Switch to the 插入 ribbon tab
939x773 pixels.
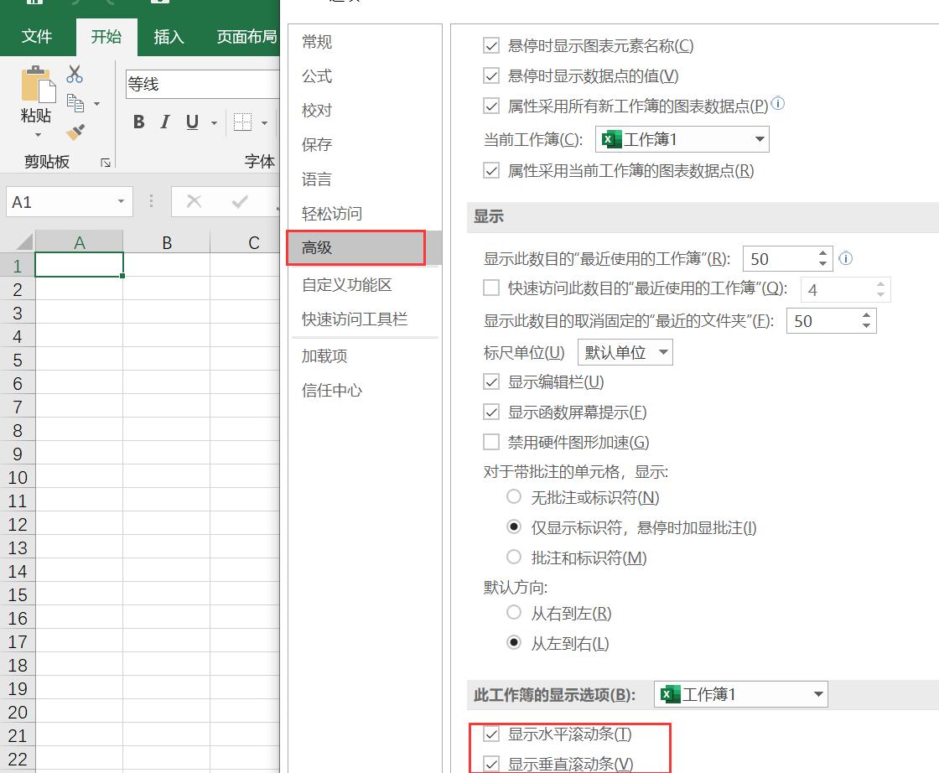click(169, 36)
